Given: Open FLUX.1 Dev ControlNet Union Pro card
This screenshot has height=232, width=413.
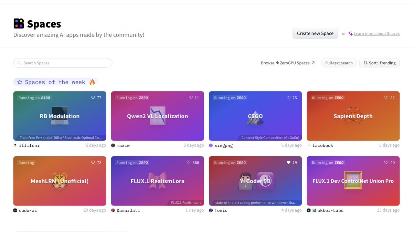Looking at the screenshot, I should pyautogui.click(x=353, y=181).
